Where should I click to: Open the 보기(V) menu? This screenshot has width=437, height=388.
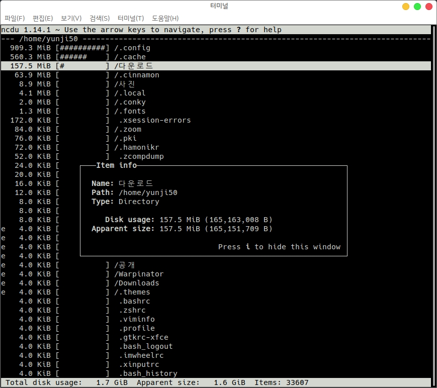[x=71, y=19]
